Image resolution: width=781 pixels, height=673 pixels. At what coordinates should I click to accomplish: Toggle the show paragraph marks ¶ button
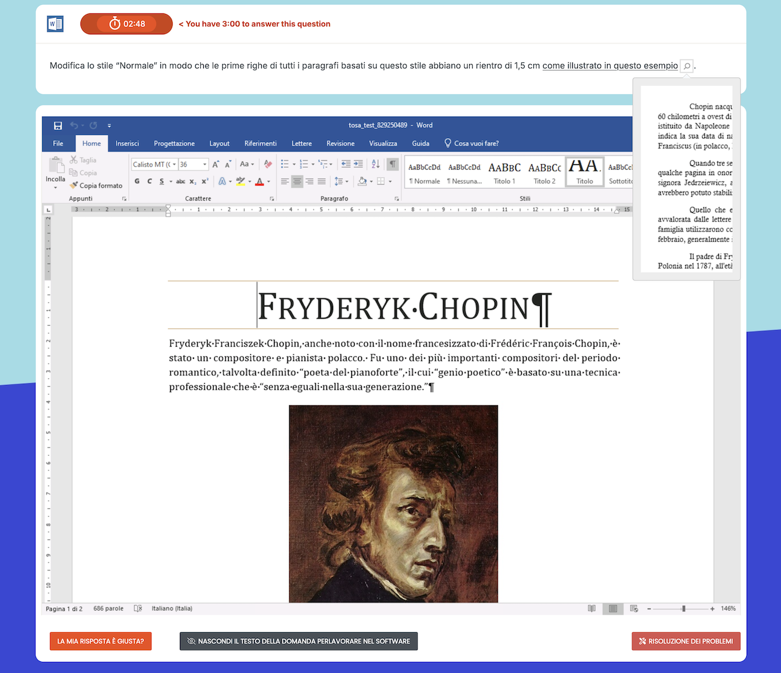pyautogui.click(x=392, y=164)
